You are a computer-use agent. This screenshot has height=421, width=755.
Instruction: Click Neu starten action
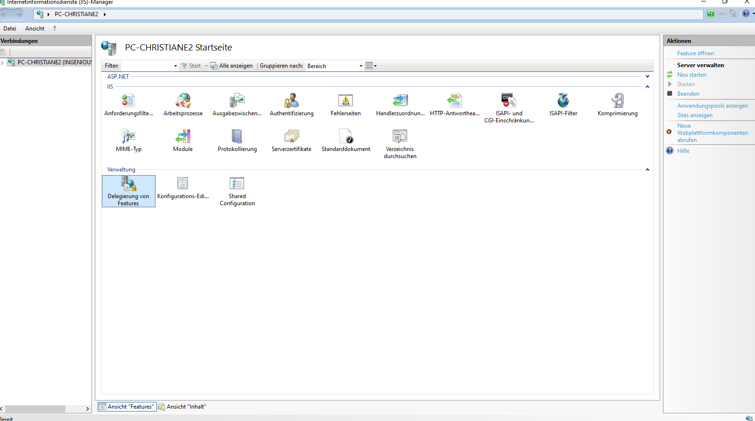692,75
